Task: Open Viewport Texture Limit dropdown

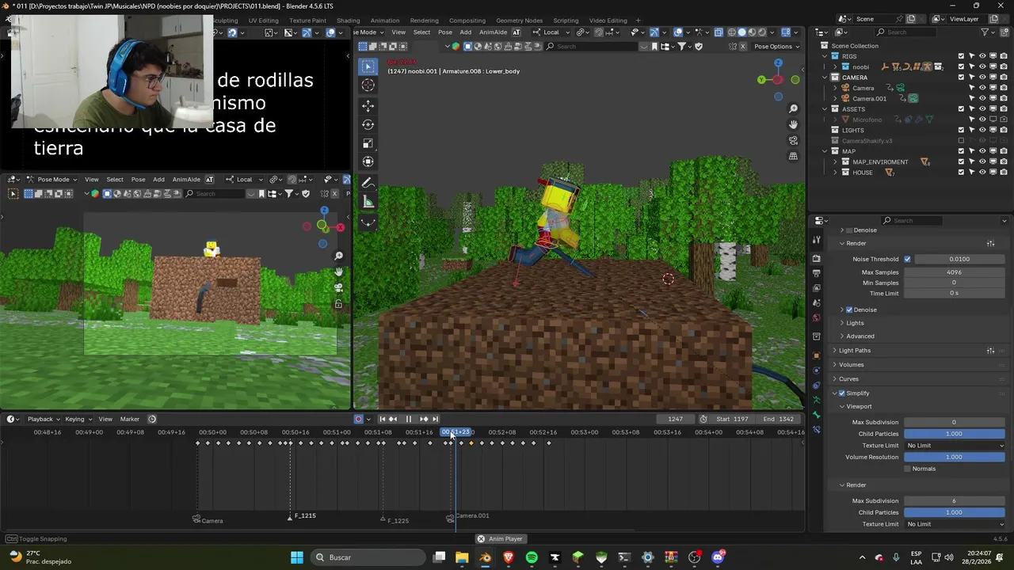Action: (x=955, y=445)
